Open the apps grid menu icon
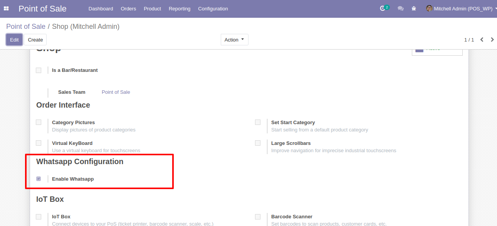The height and width of the screenshot is (226, 497). point(6,8)
